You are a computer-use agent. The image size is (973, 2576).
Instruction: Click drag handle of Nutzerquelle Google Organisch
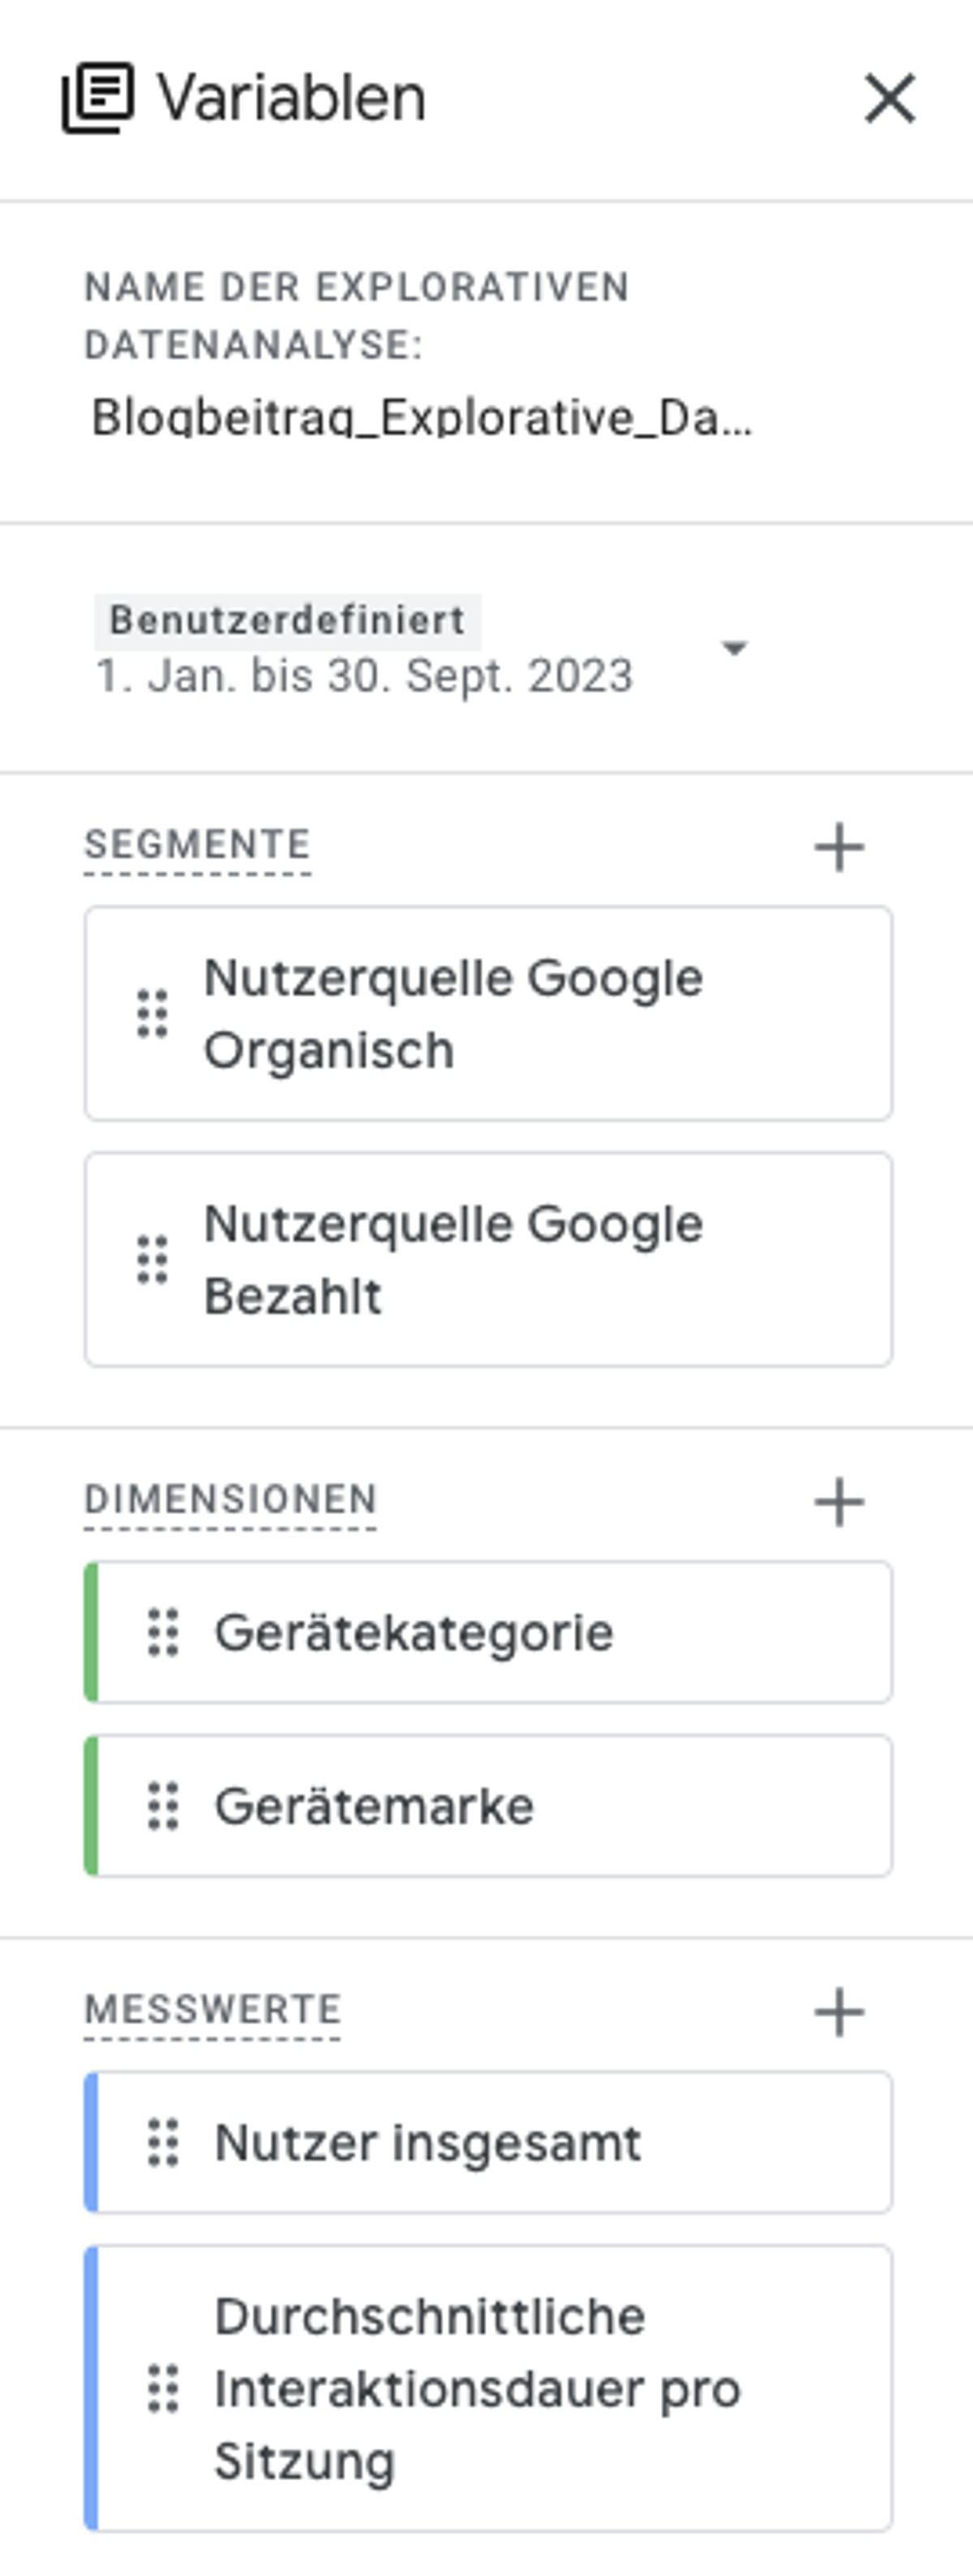[x=152, y=1014]
